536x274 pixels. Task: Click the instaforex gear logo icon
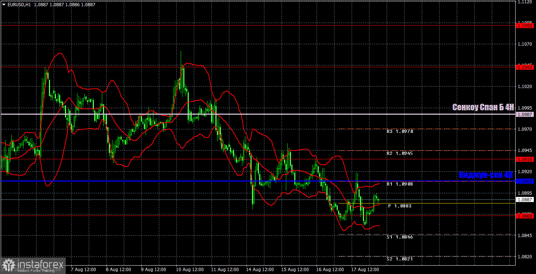click(x=8, y=265)
